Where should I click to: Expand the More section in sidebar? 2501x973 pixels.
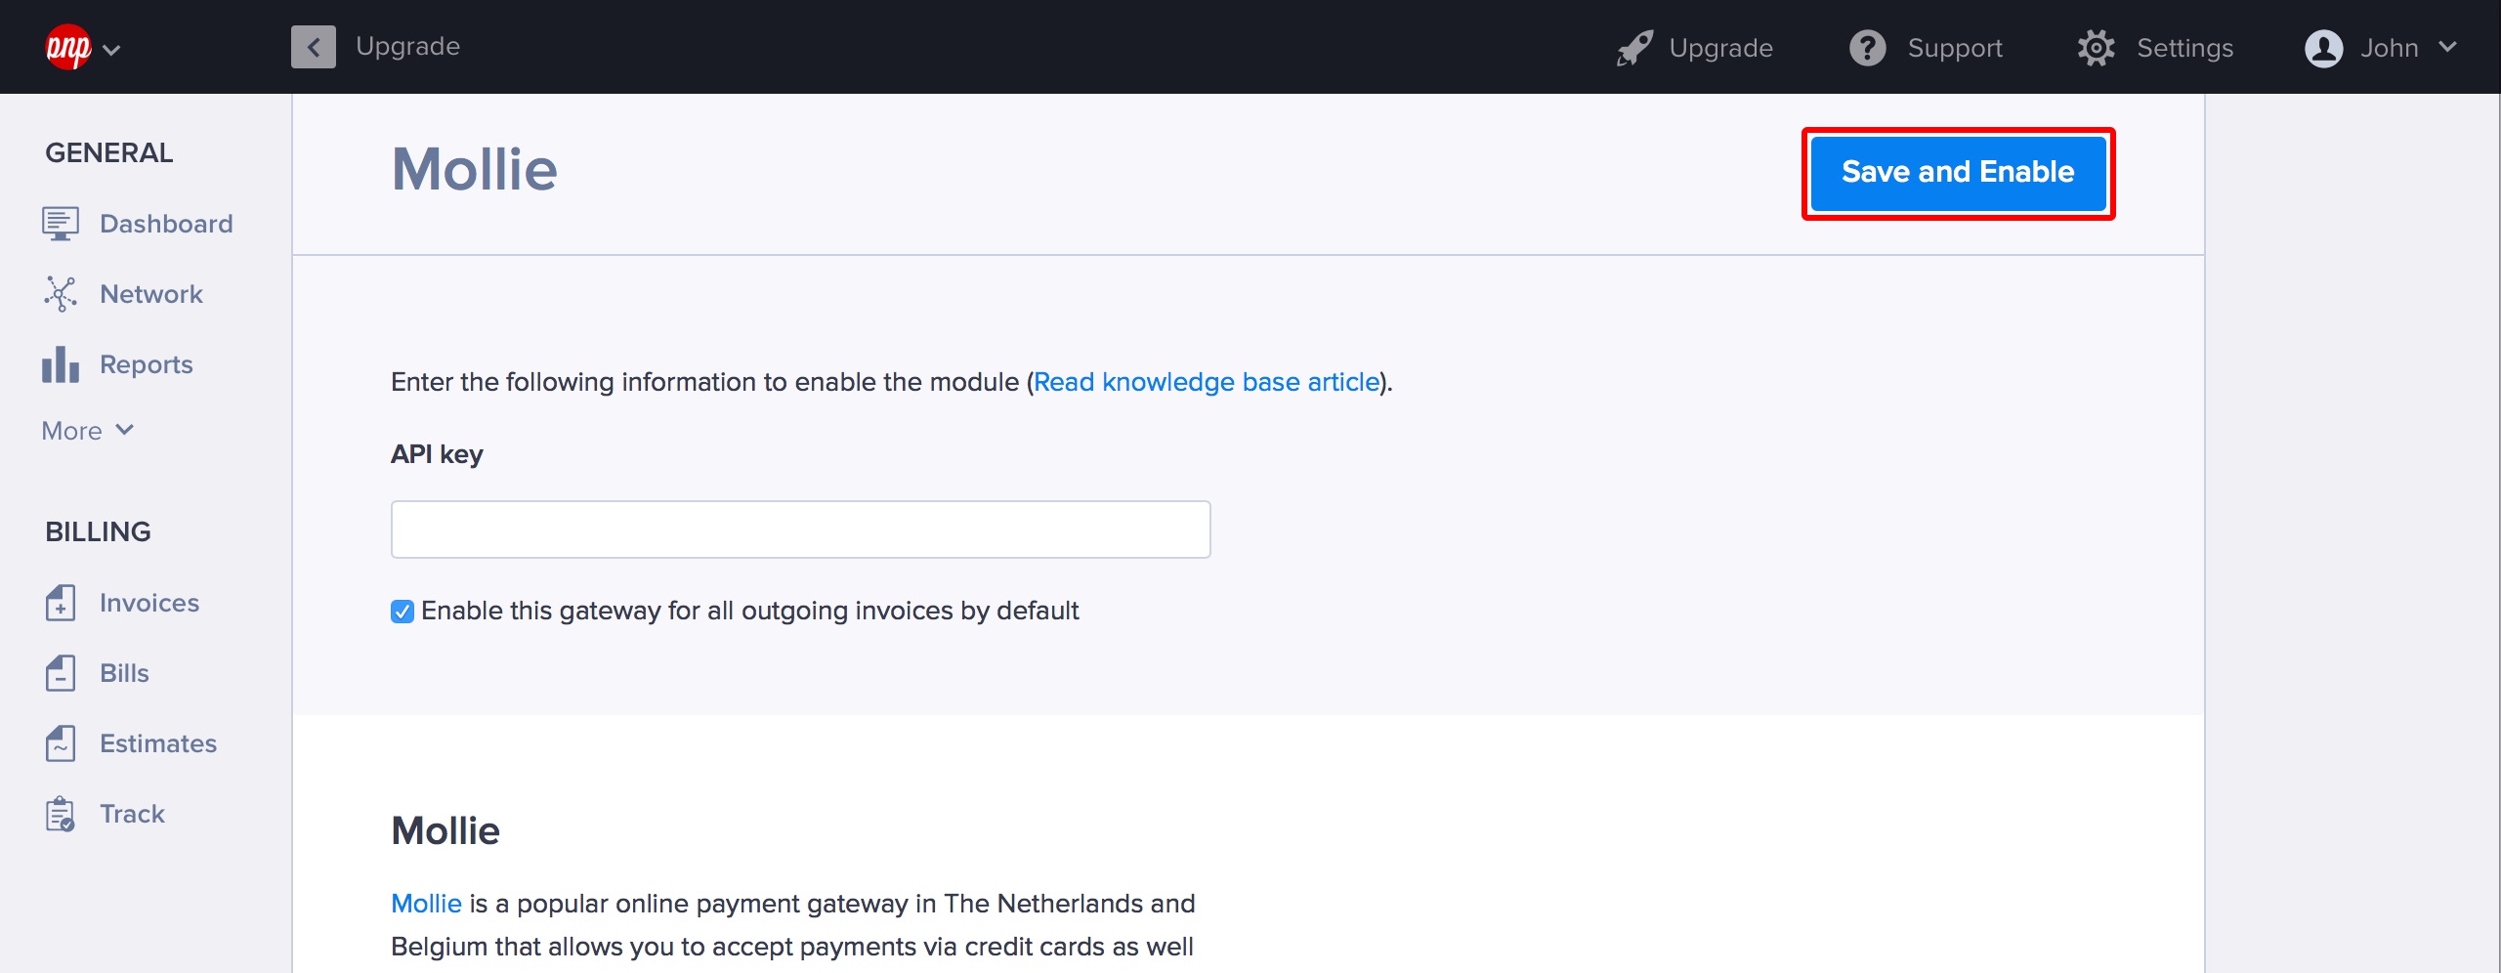87,431
